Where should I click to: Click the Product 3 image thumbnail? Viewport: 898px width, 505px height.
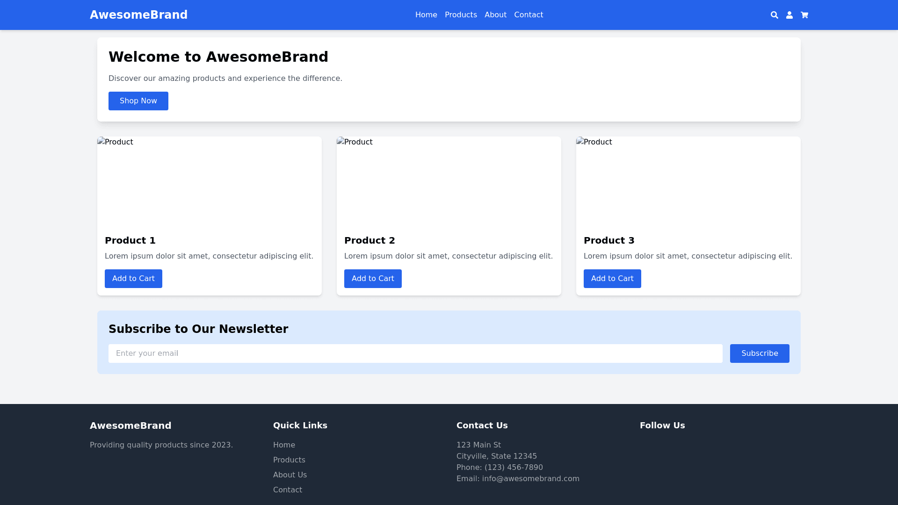click(x=688, y=181)
